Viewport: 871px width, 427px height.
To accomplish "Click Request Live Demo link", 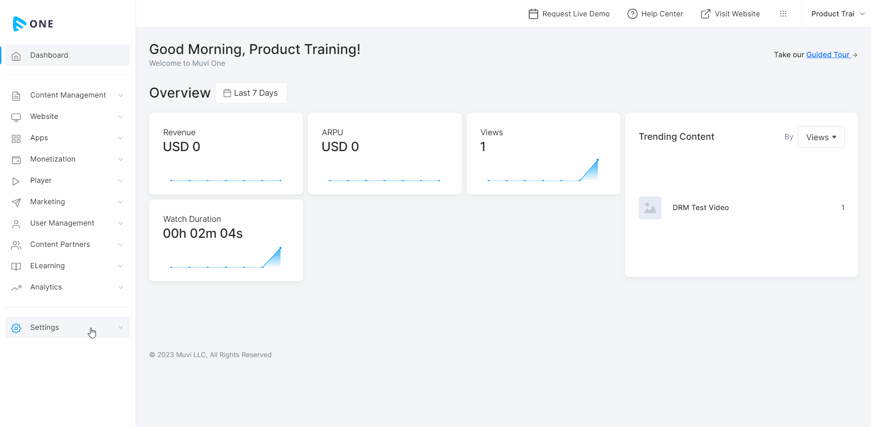I will coord(569,14).
